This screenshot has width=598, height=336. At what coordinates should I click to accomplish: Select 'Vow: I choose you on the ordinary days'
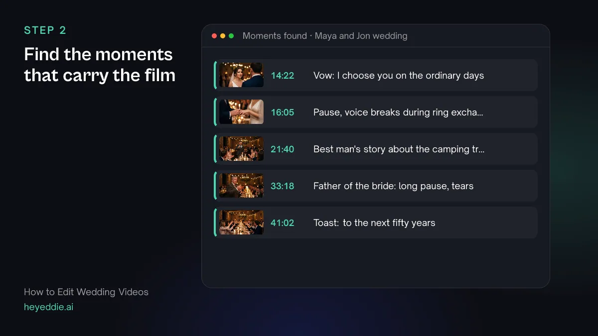pos(399,76)
